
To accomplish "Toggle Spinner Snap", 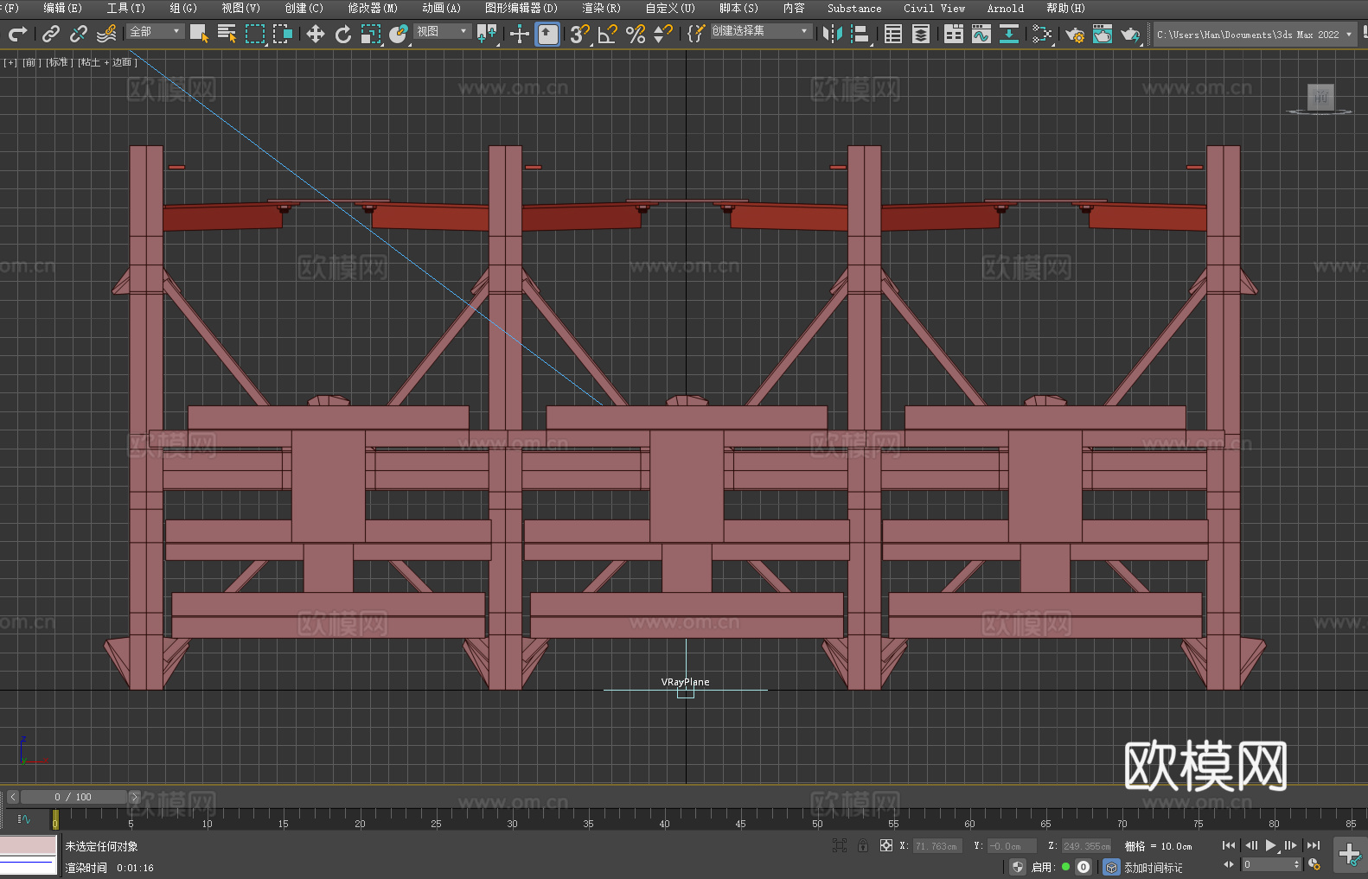I will [663, 34].
